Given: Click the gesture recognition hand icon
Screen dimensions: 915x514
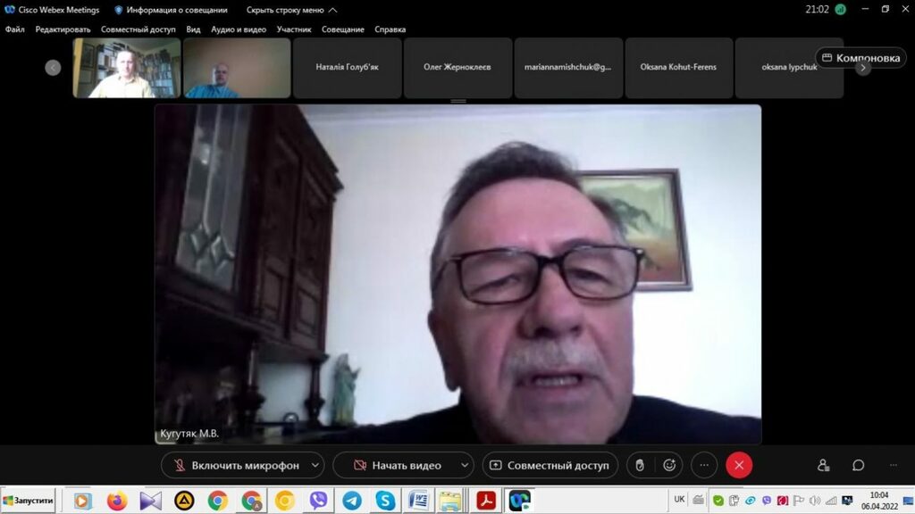Looking at the screenshot, I should (x=639, y=465).
